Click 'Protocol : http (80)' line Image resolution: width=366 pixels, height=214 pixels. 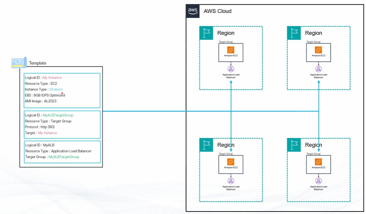[40, 127]
